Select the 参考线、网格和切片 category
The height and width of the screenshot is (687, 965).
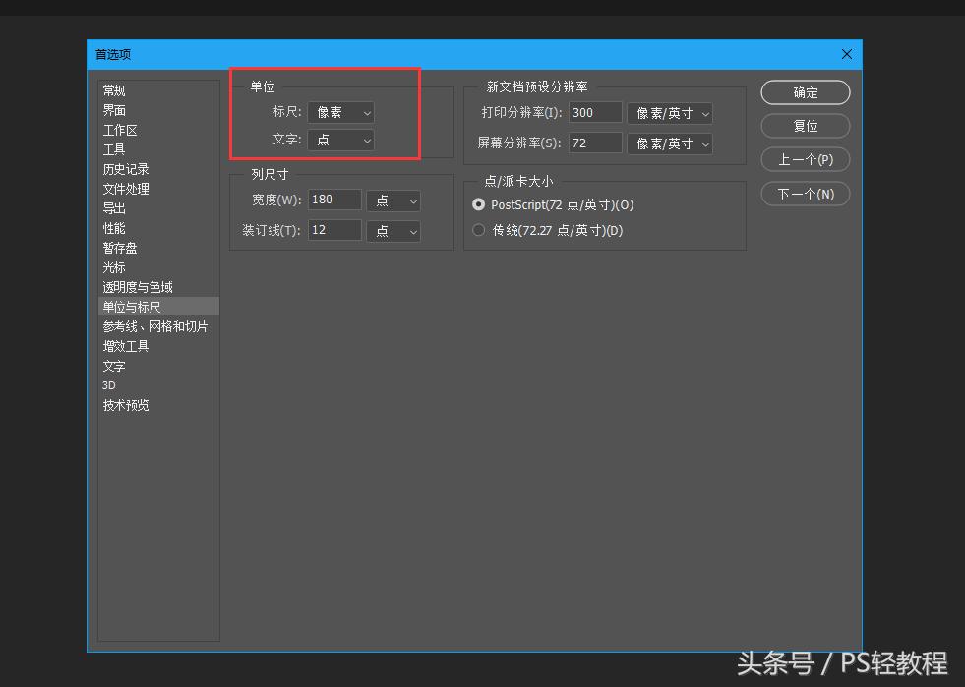point(155,326)
